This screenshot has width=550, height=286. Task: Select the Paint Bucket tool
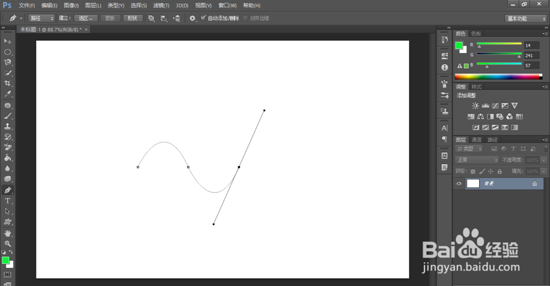[x=7, y=157]
